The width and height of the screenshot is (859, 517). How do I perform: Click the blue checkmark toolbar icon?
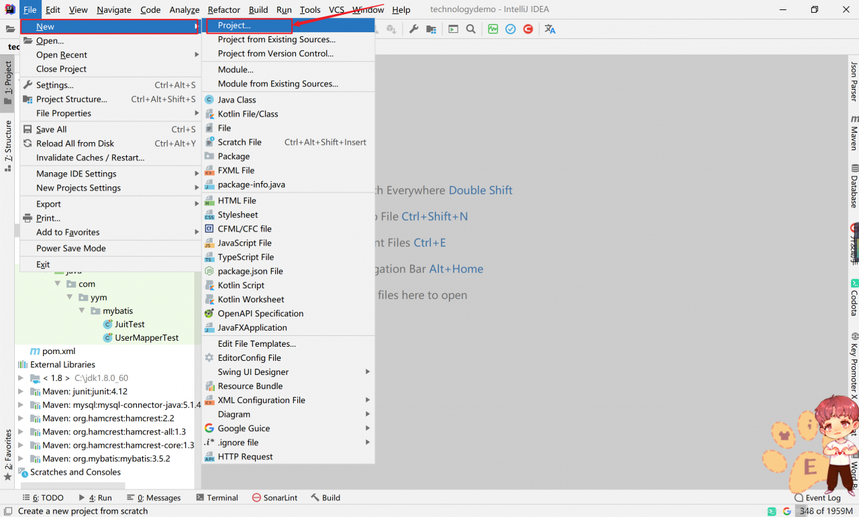[511, 29]
